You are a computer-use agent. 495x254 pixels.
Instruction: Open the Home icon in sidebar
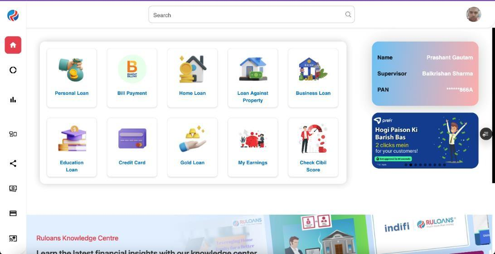point(13,45)
